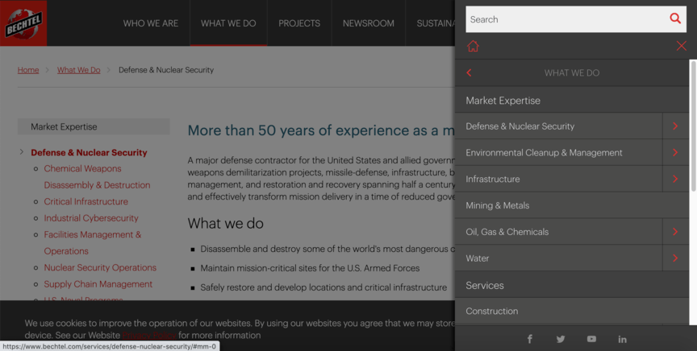Screen dimensions: 697x351
Task: Click the Home breadcrumb link
Action: 28,70
